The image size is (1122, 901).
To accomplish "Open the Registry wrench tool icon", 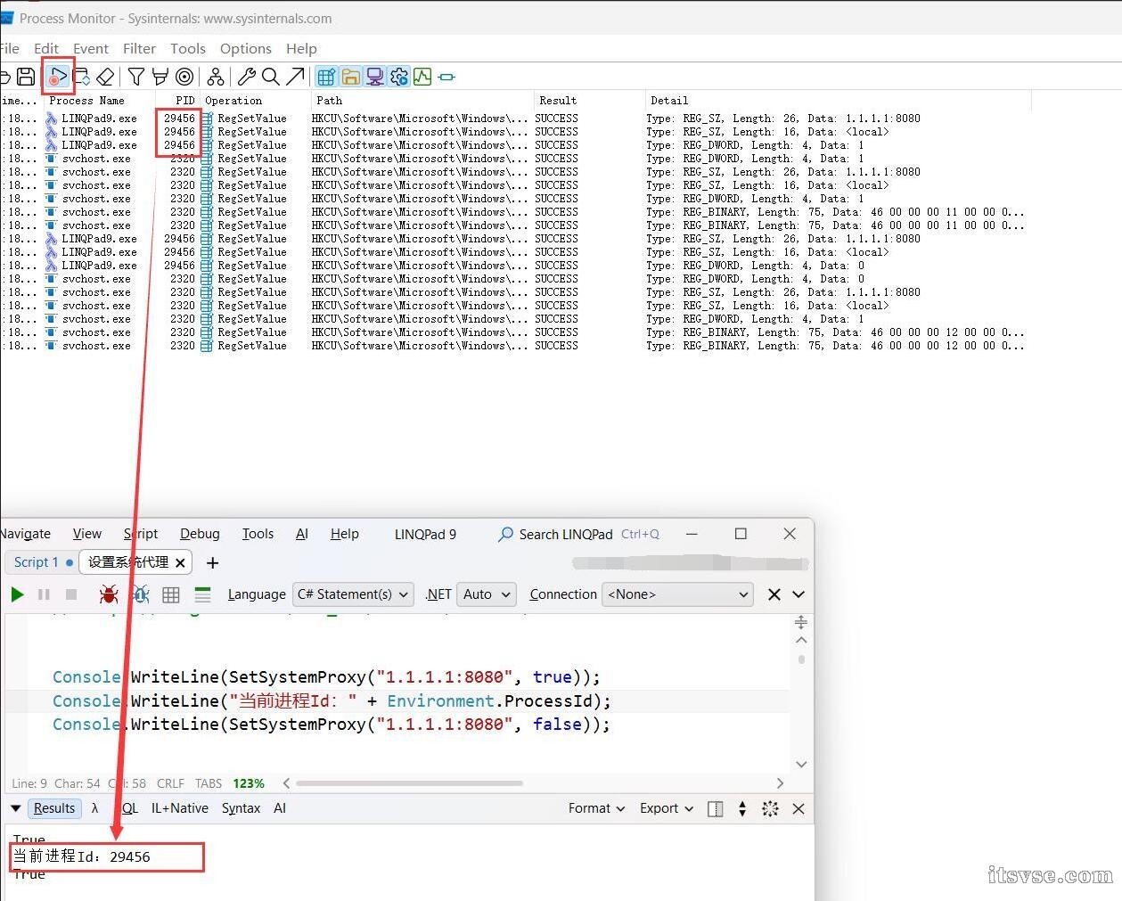I will [x=247, y=77].
